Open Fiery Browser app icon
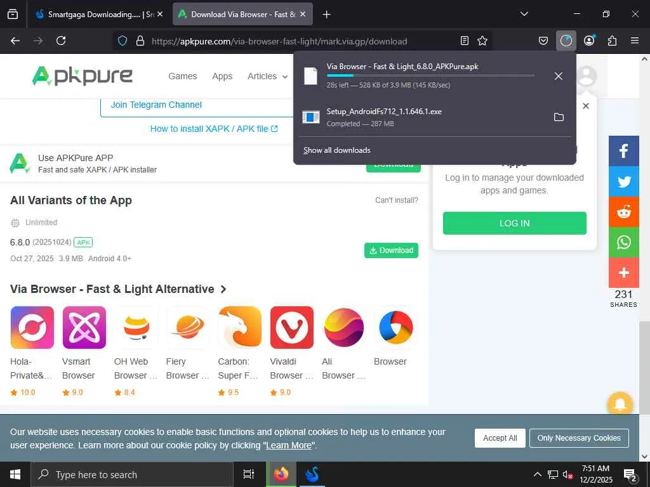 coord(188,327)
